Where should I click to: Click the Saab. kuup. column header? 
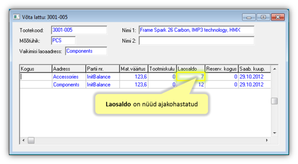coord(254,69)
